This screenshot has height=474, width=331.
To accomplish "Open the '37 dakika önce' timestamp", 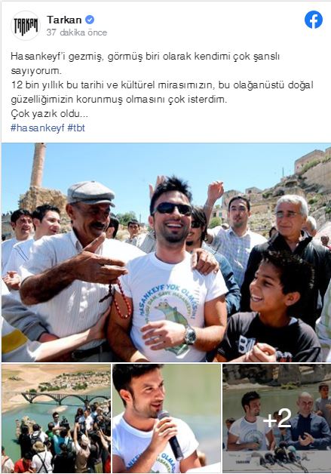I will (x=77, y=32).
